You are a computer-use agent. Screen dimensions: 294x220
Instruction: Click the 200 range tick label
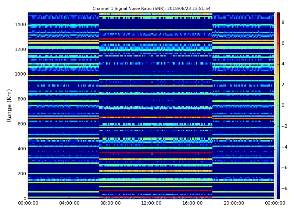pos(22,173)
